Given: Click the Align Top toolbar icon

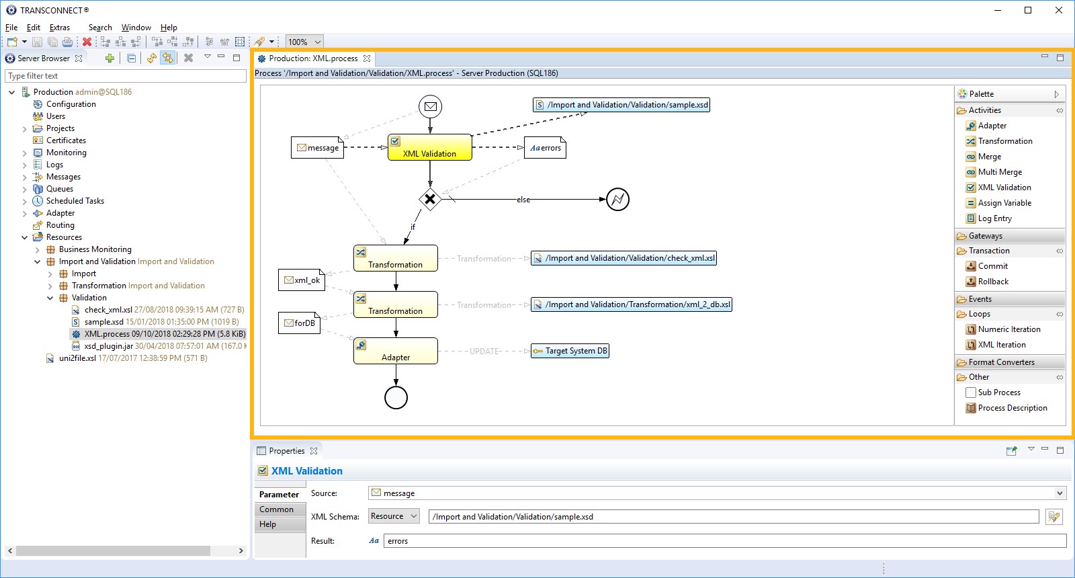Looking at the screenshot, I should pos(157,42).
